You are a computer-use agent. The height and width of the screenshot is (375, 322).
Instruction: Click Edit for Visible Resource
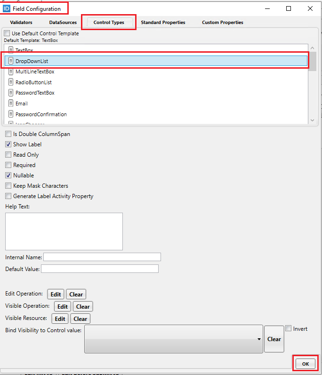pyautogui.click(x=60, y=319)
